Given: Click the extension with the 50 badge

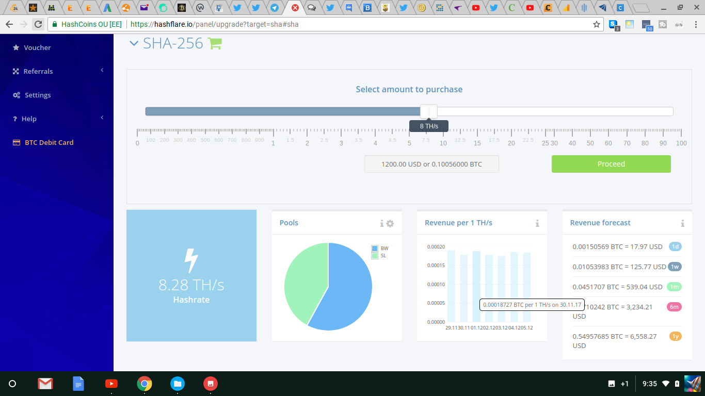Looking at the screenshot, I should coord(647,24).
